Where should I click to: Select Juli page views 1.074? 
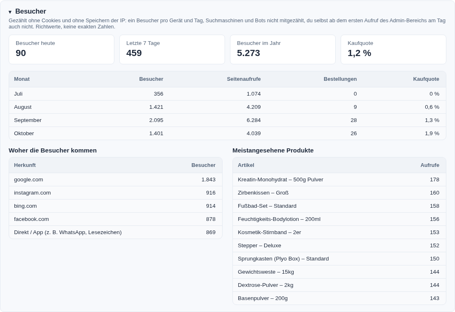click(x=254, y=94)
